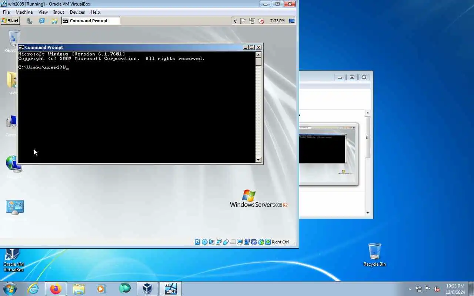Click the 'Right Ctrl' host key label
The height and width of the screenshot is (296, 474).
[280, 242]
